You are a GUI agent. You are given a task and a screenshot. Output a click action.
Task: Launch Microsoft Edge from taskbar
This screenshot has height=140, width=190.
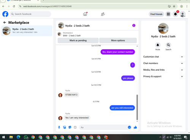[18, 137]
